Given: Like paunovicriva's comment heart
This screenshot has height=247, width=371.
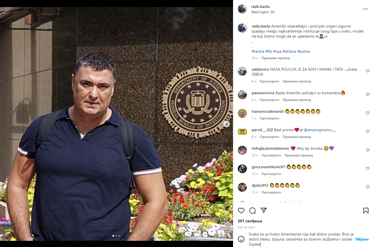Looking at the screenshot, I should pyautogui.click(x=368, y=94).
